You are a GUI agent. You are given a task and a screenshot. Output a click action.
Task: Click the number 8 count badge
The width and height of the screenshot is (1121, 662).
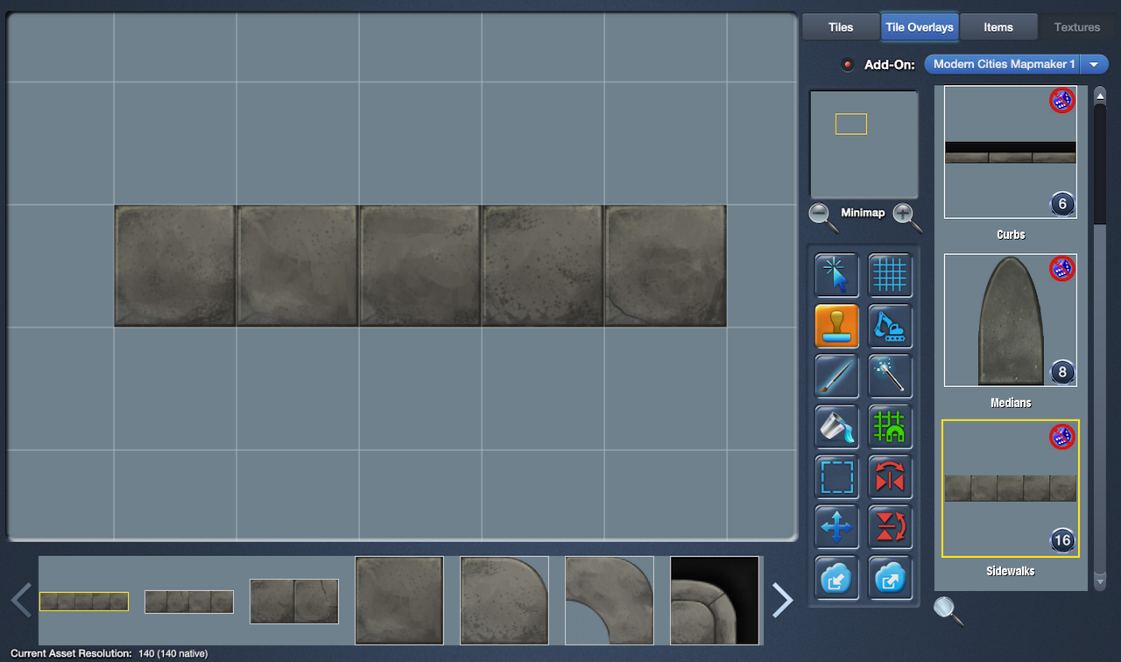[x=1062, y=372]
